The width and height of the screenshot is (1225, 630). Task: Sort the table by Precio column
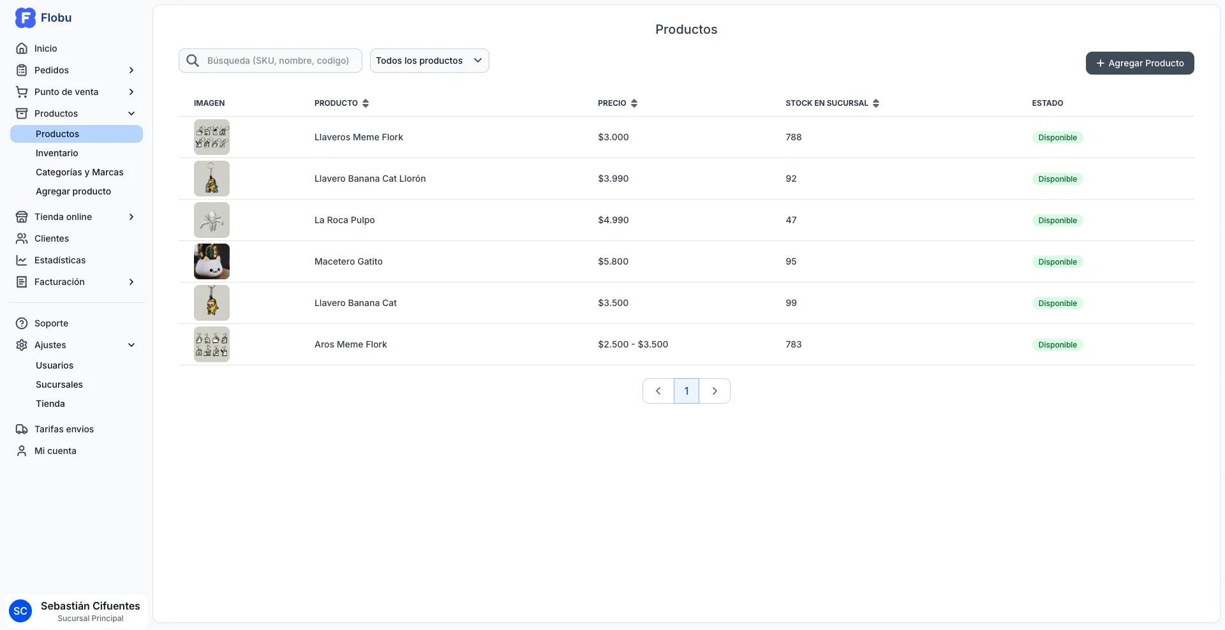tap(634, 103)
